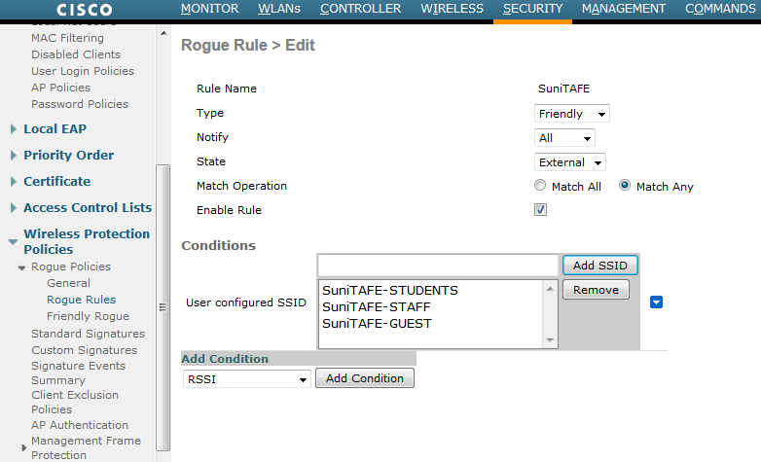Image resolution: width=761 pixels, height=462 pixels.
Task: Open the Type dropdown showing Friendly
Action: pos(572,114)
